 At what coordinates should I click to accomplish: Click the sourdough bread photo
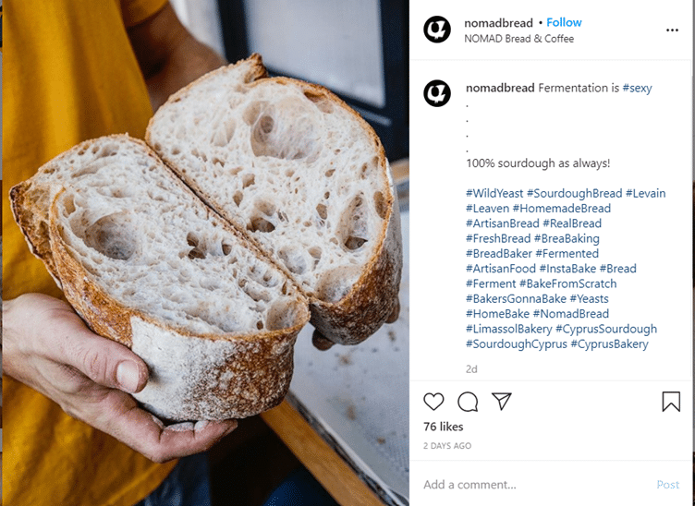(205, 253)
